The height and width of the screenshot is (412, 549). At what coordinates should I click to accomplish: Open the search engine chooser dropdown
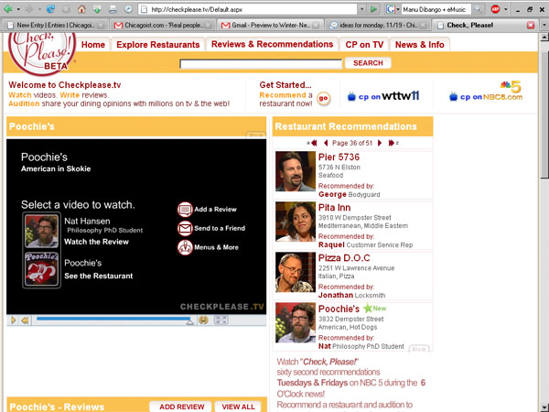tap(398, 9)
